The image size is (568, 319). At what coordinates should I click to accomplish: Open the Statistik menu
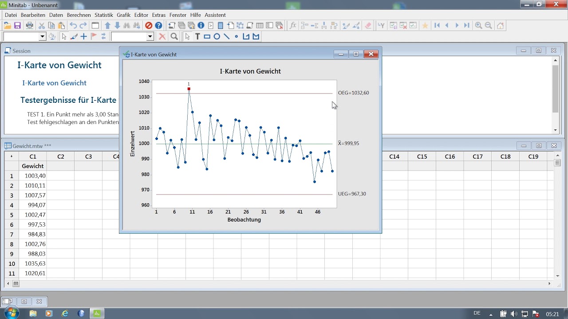[104, 15]
